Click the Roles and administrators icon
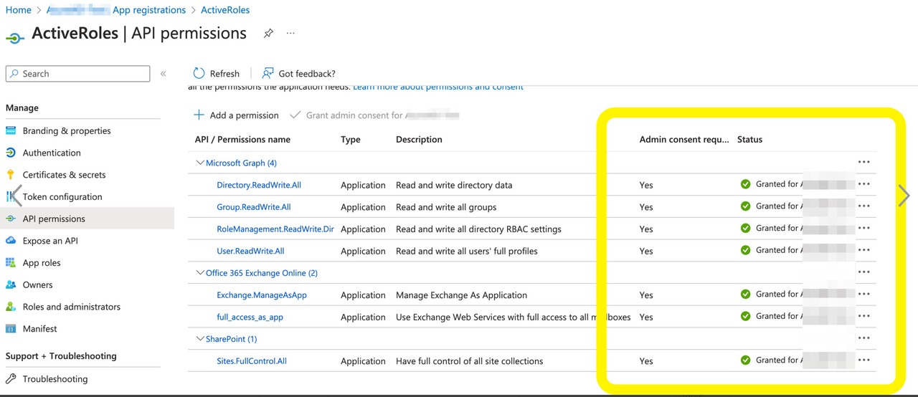The image size is (918, 397). click(11, 307)
